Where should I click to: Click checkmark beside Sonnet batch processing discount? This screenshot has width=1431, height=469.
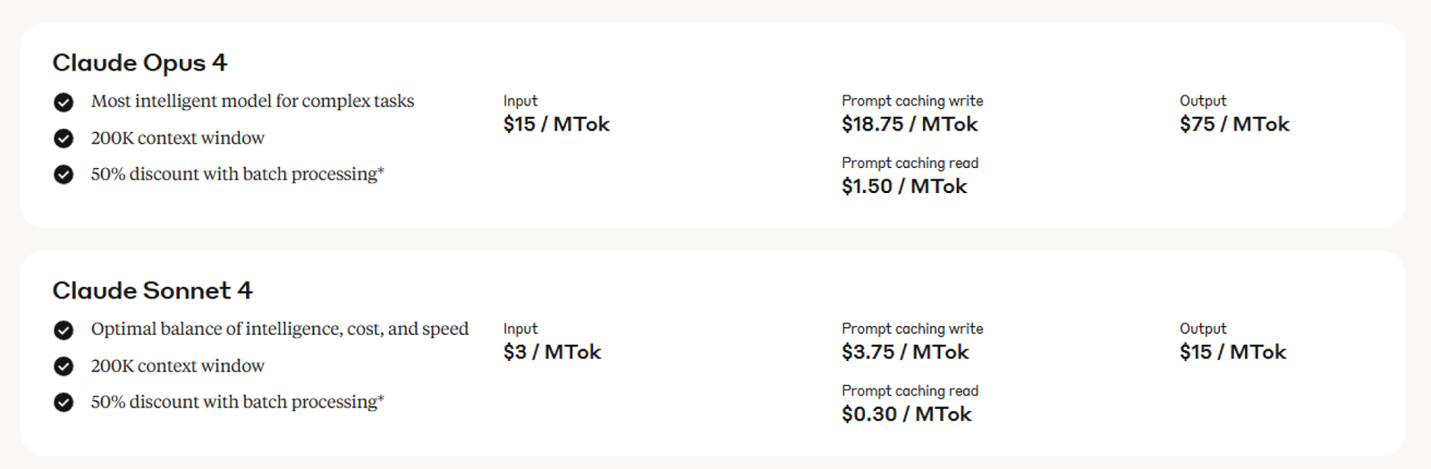pyautogui.click(x=64, y=402)
